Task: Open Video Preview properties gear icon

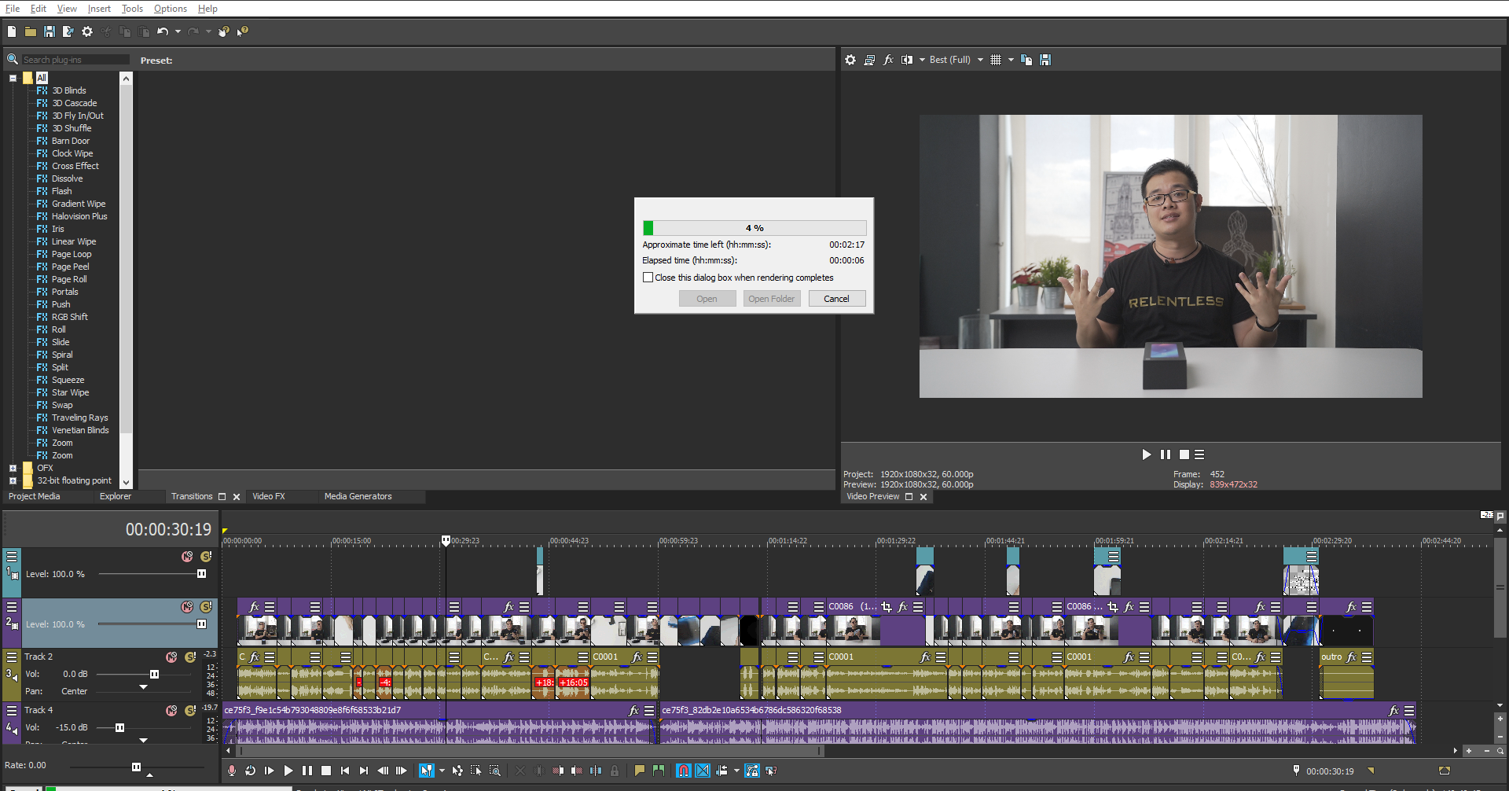Action: (850, 60)
